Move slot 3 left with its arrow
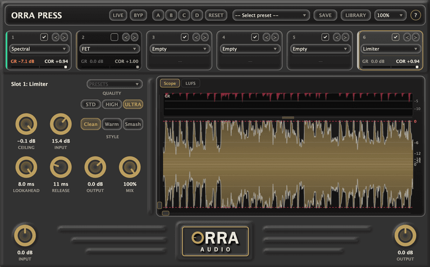 [196, 37]
